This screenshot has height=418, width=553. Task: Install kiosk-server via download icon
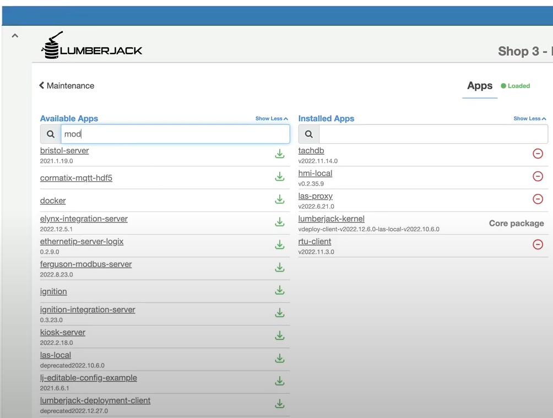tap(280, 335)
